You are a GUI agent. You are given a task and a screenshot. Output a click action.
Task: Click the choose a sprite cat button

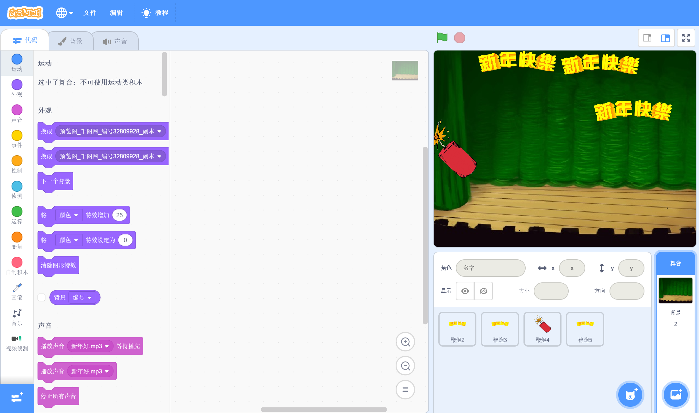click(x=630, y=395)
